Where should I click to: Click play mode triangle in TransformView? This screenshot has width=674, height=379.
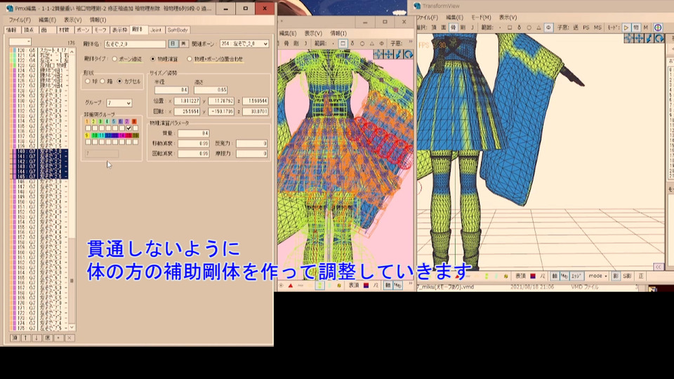(626, 27)
